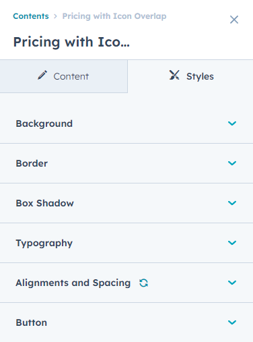Image resolution: width=253 pixels, height=342 pixels.
Task: Expand Background section using its chevron
Action: coord(232,123)
